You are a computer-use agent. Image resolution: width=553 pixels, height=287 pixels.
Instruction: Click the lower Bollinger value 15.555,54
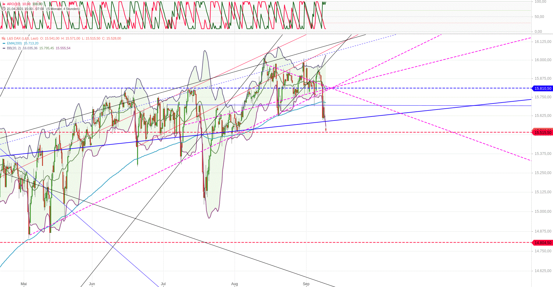(x=63, y=48)
